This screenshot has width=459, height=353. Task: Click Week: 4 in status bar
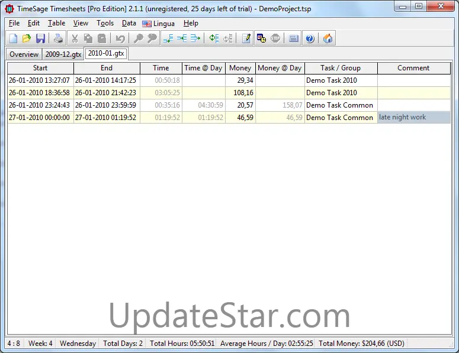point(40,344)
